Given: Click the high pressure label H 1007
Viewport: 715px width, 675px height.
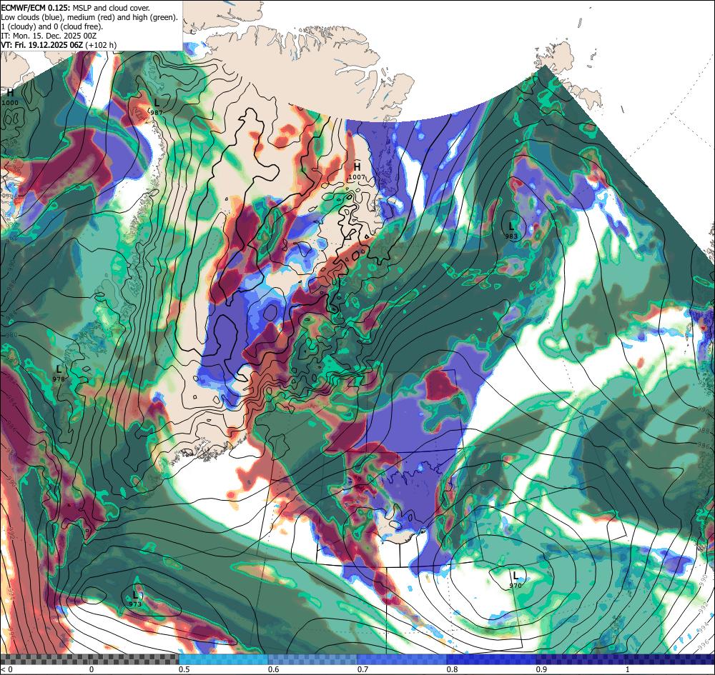Looking at the screenshot, I should pos(357,171).
